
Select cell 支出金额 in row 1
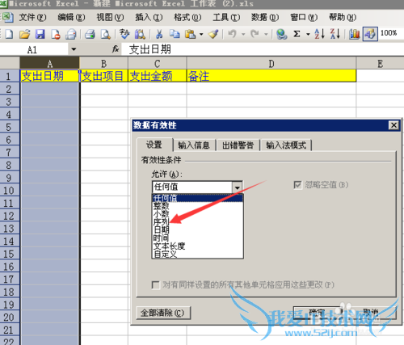(x=158, y=76)
